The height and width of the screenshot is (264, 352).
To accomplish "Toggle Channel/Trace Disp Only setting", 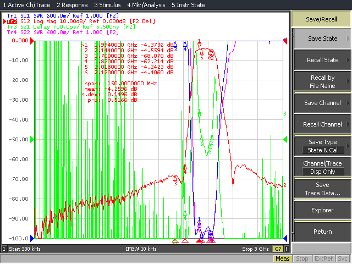I will 323,167.
